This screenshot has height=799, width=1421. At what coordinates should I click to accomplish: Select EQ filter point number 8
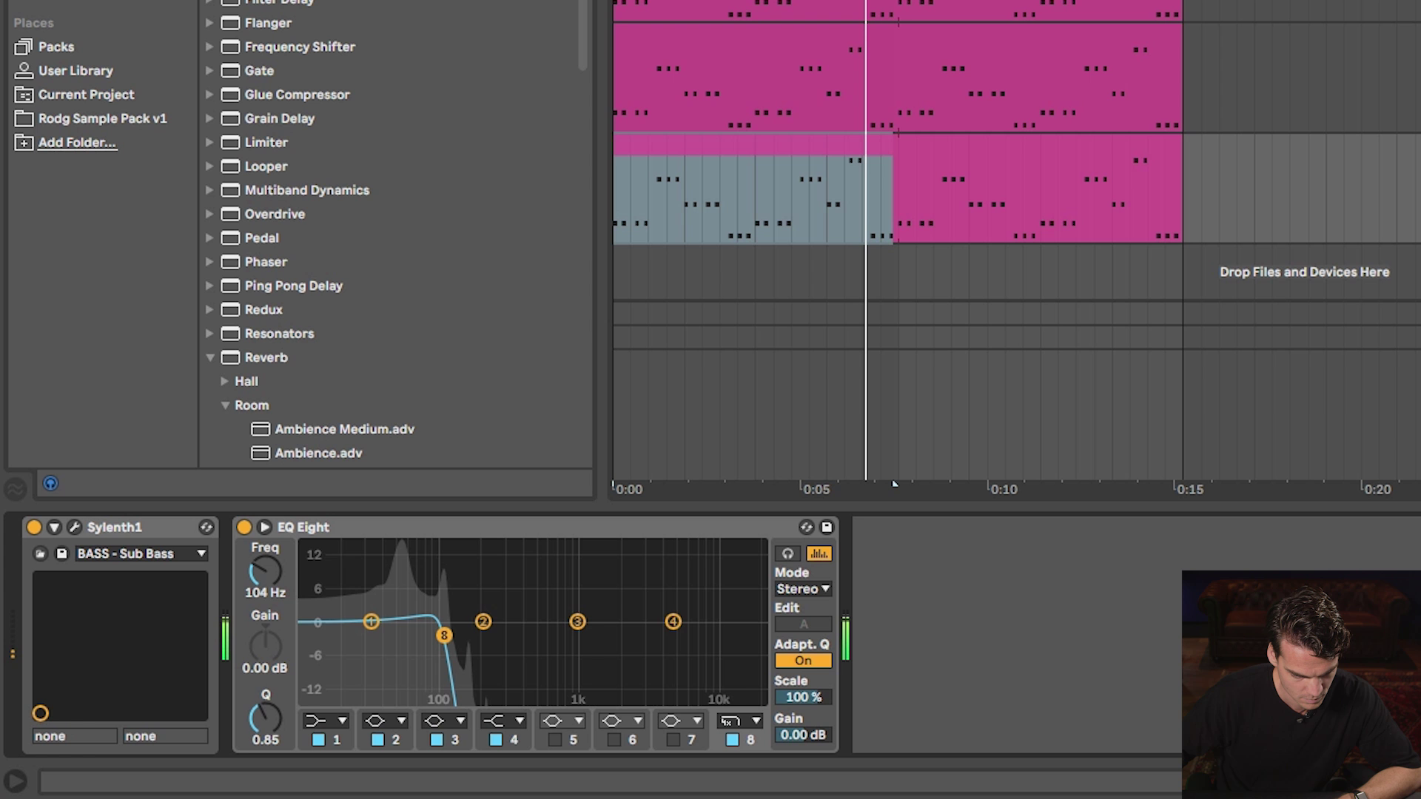[444, 636]
